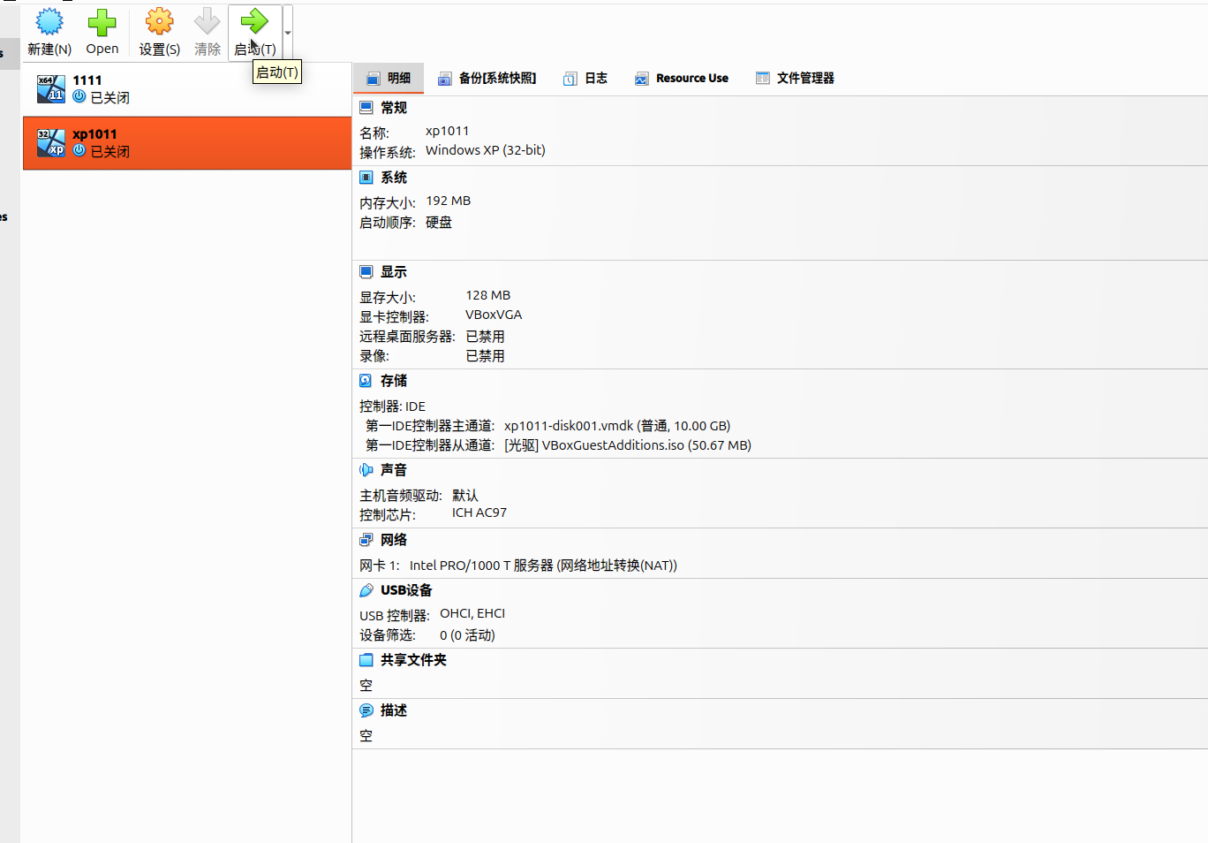Click VBoxGuestAdditions.iso optical drive entry
The image size is (1208, 843).
coord(628,445)
